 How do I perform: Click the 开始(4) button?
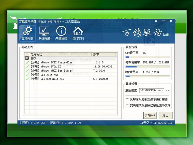tap(150, 115)
